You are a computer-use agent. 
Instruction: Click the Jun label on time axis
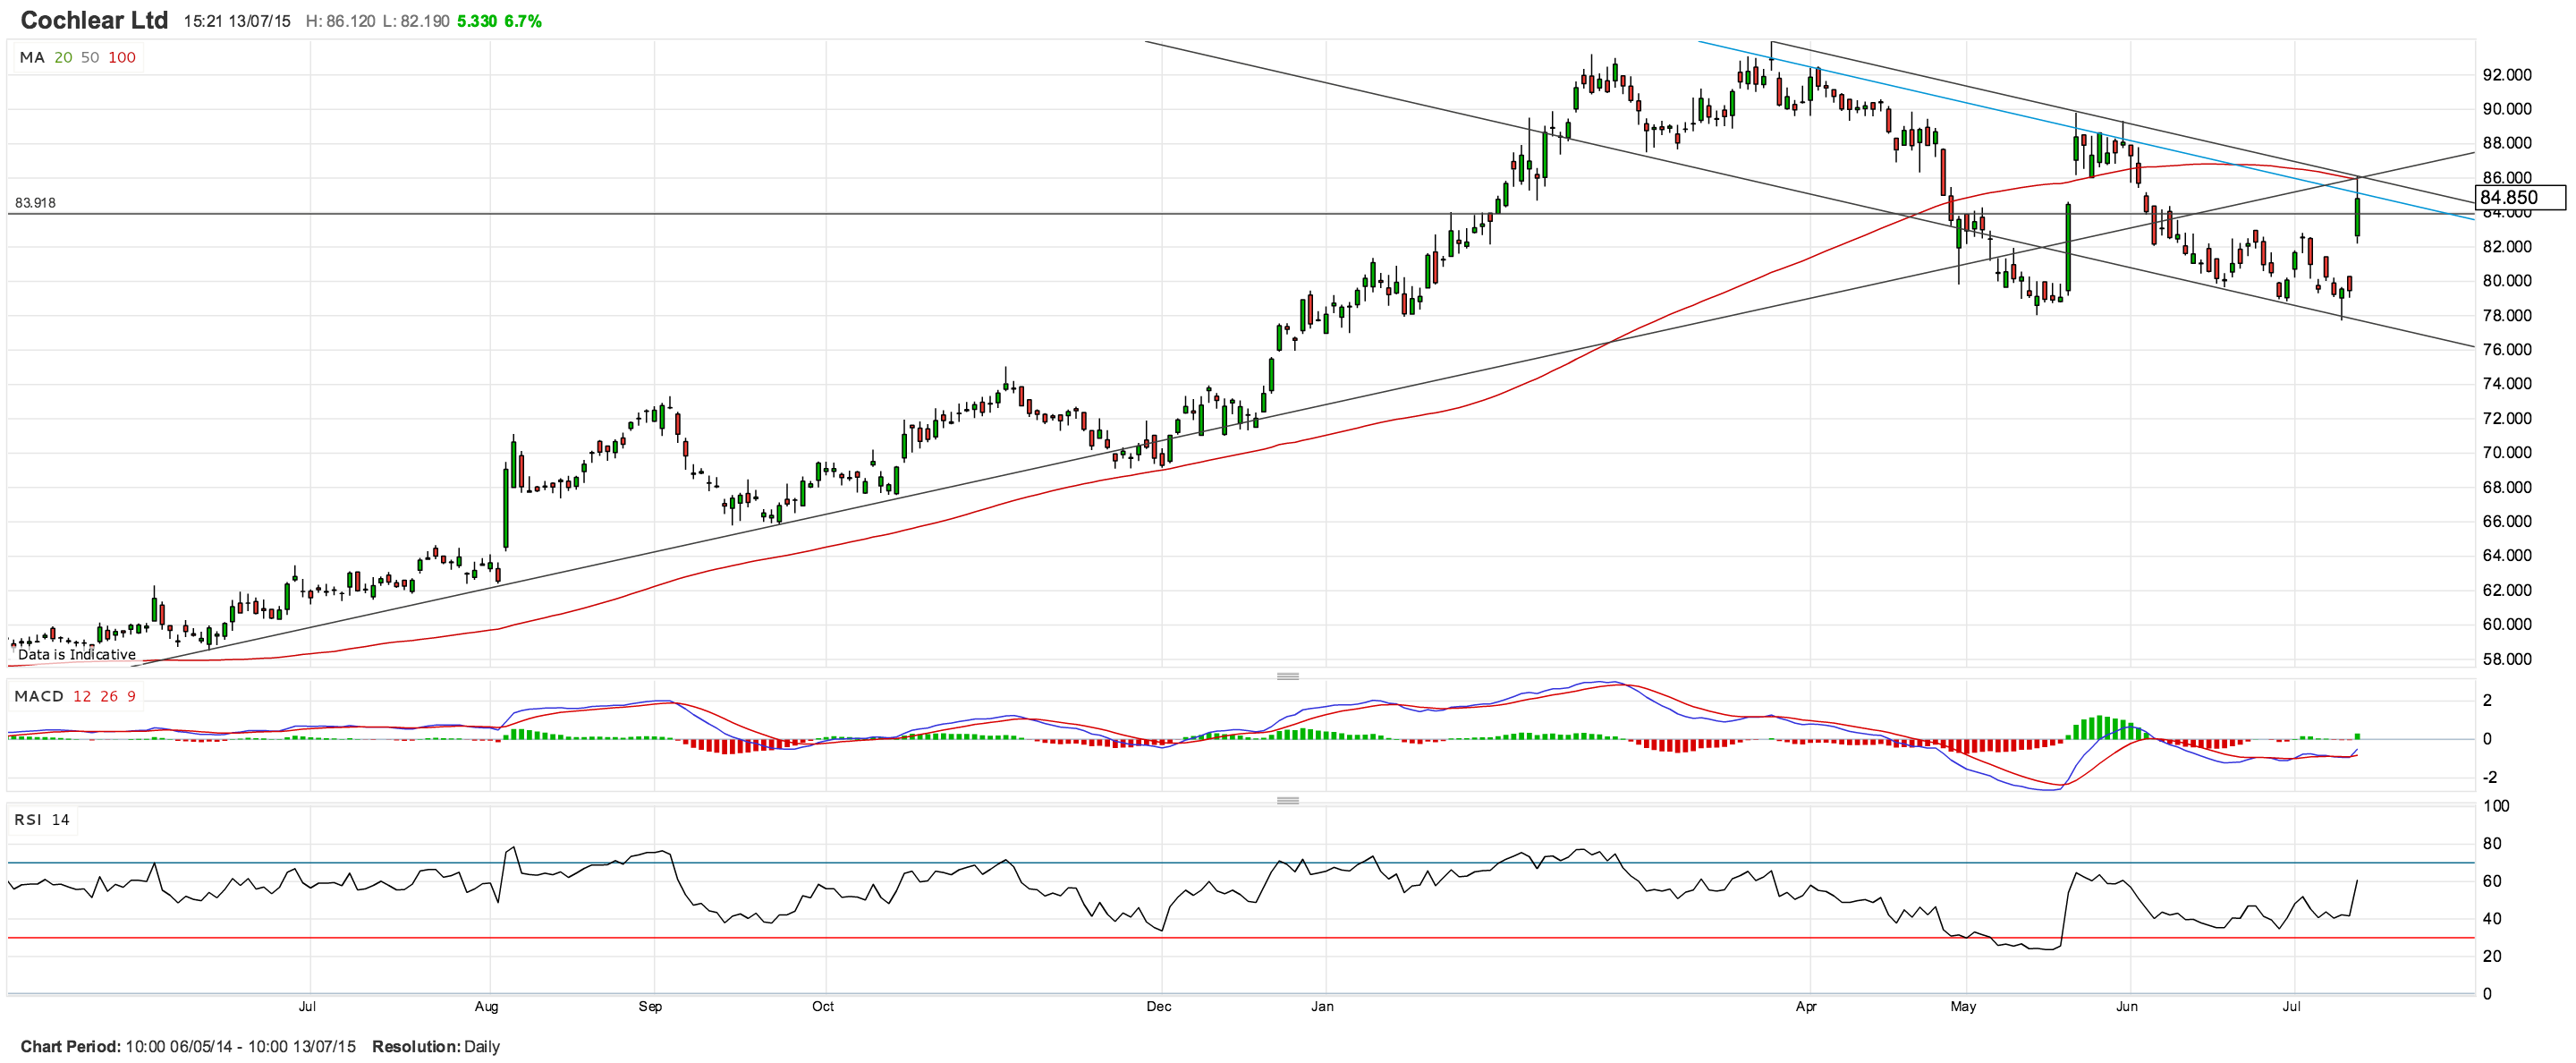(x=2127, y=1007)
